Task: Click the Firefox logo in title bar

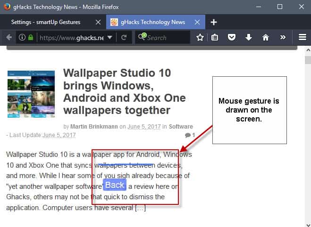Action: pyautogui.click(x=7, y=7)
